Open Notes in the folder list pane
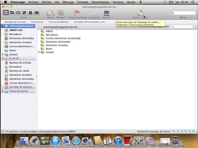The width and height of the screenshot is (198, 148). (x=49, y=49)
